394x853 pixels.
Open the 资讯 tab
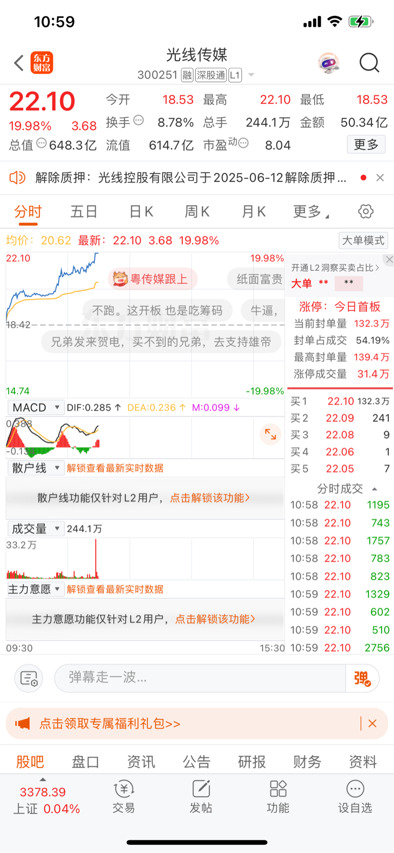coord(141,762)
